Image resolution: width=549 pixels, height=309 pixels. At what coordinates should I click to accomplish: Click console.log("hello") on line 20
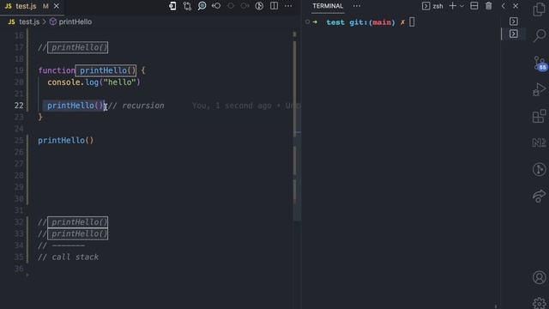(94, 82)
